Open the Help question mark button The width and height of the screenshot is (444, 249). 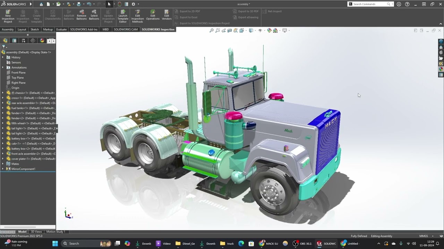pyautogui.click(x=407, y=4)
